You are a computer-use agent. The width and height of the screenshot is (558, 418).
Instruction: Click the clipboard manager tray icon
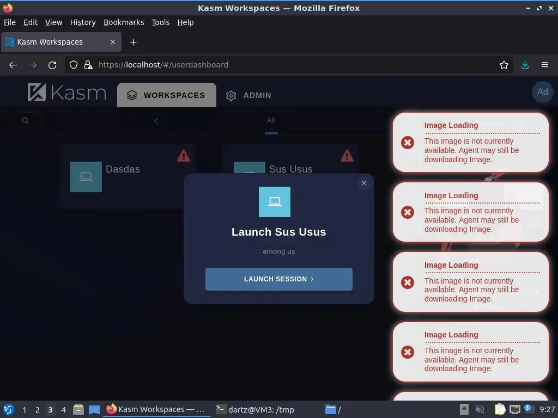[x=500, y=409]
